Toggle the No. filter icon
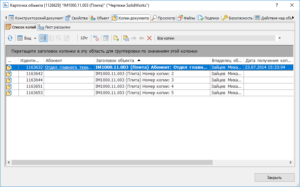The height and width of the screenshot is (187, 300). (96, 38)
